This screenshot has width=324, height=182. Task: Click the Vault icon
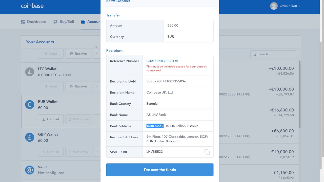point(30,170)
